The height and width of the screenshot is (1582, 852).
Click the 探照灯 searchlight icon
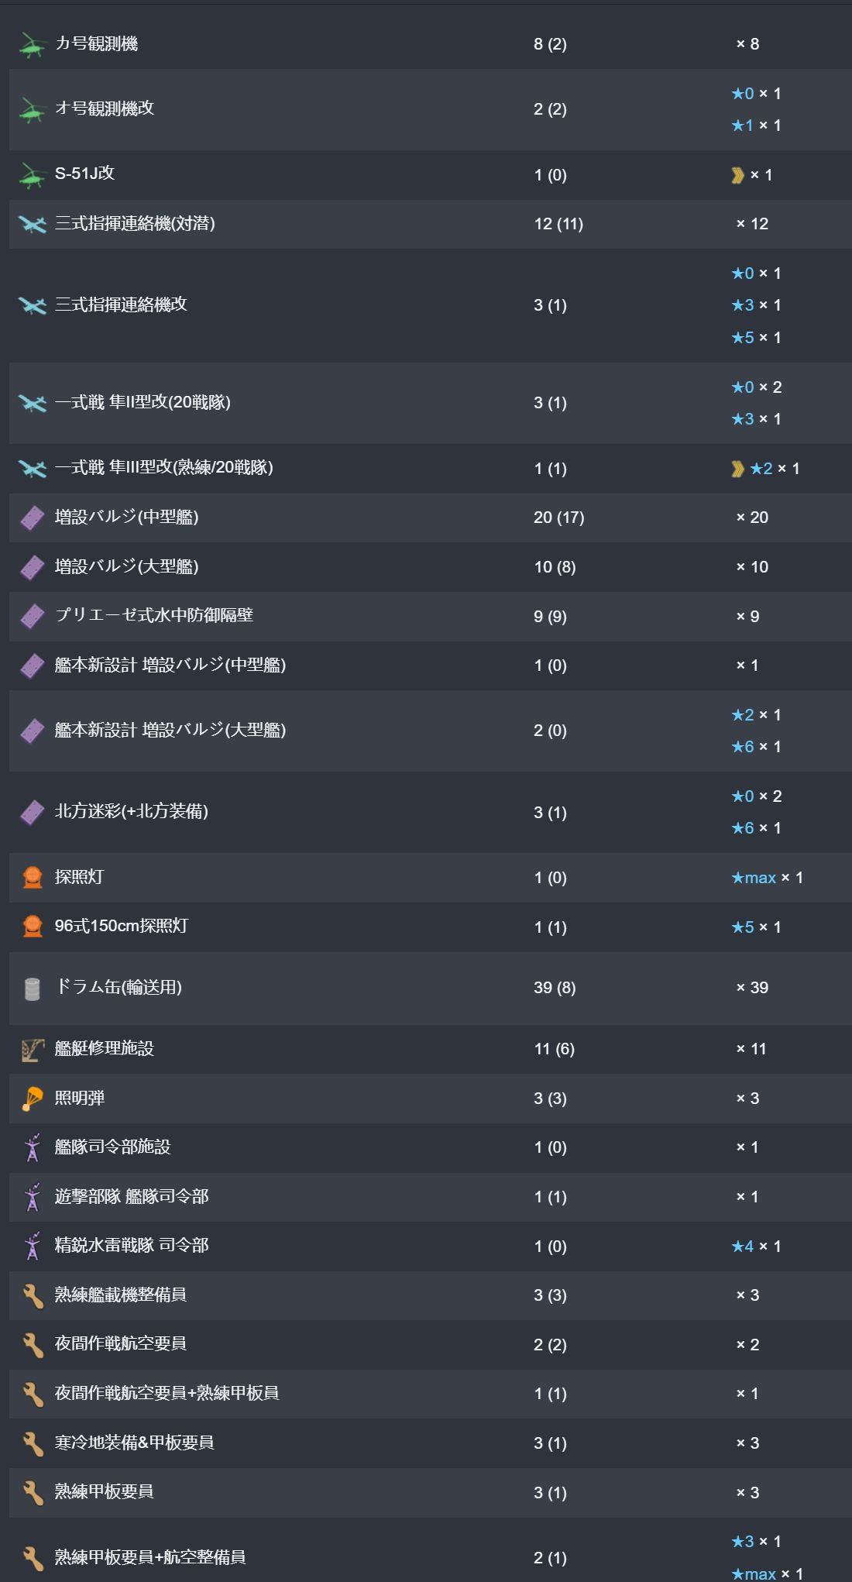tap(32, 878)
